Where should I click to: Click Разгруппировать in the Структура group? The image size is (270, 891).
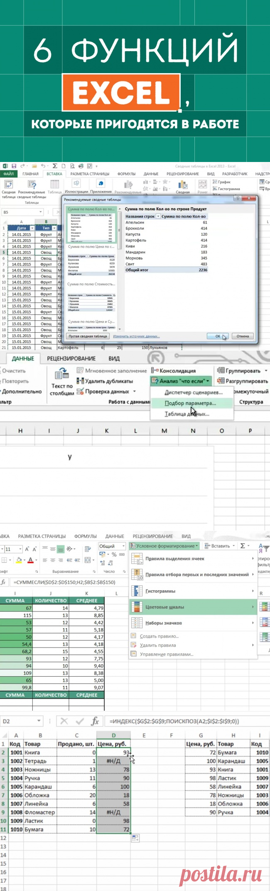click(x=243, y=381)
